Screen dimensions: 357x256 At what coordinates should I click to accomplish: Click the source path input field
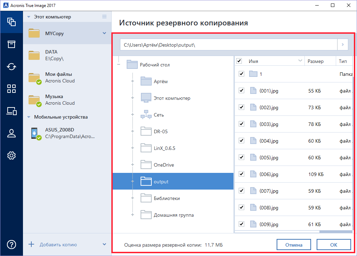[x=228, y=45]
